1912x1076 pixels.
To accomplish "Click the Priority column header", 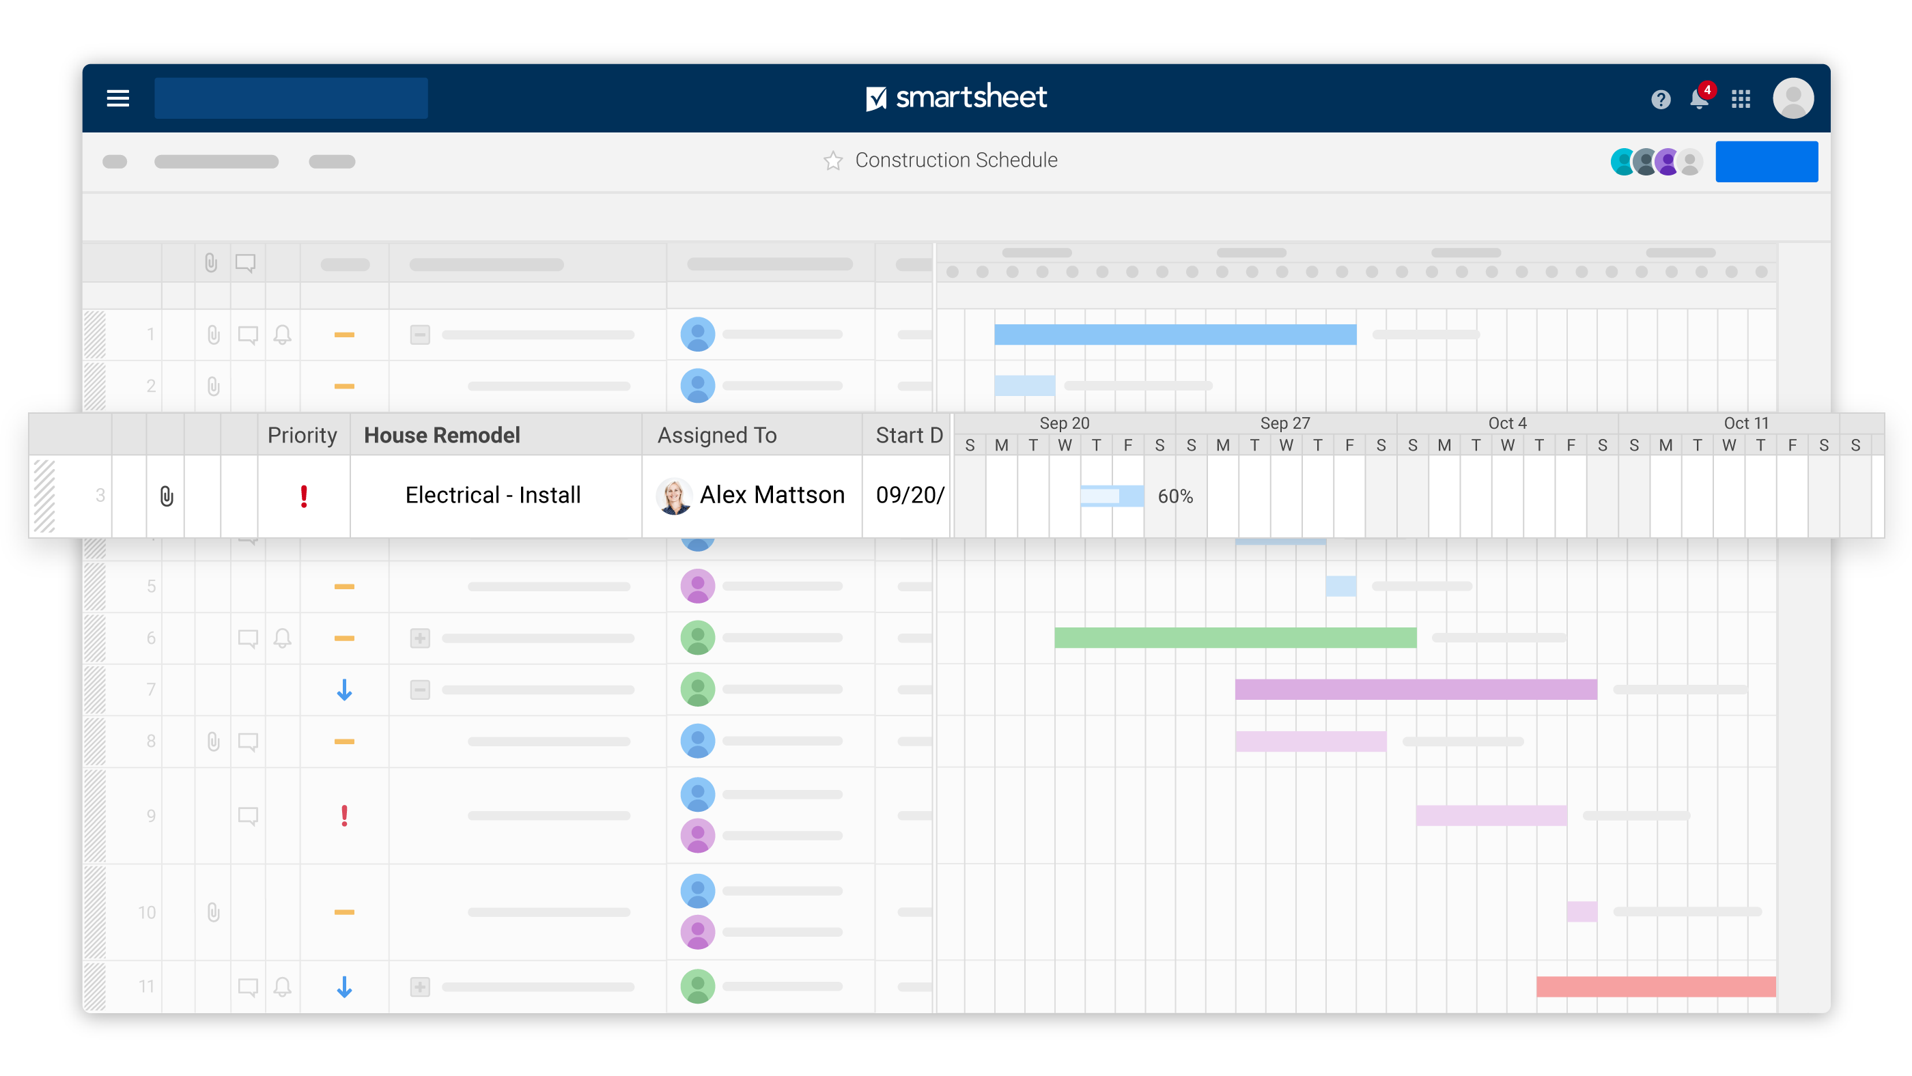I will (302, 435).
